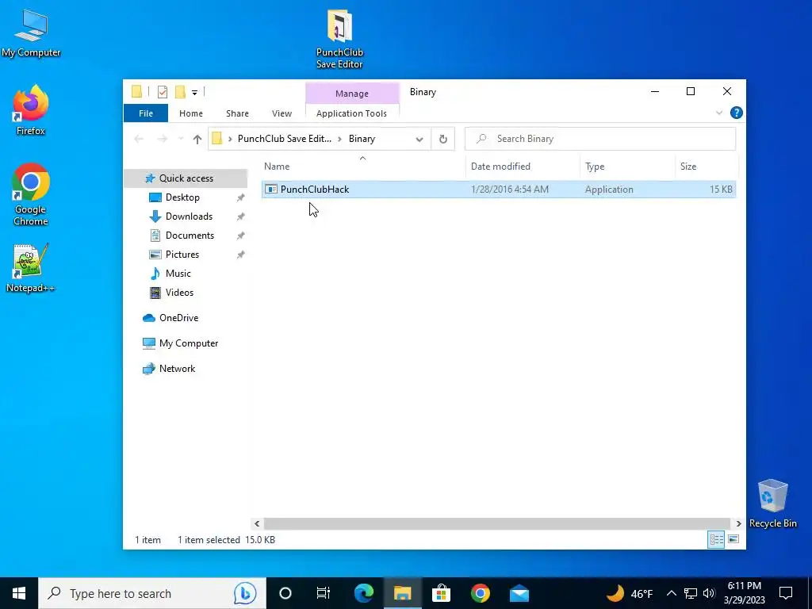Open the notification center icon
Screen dimensions: 812x609
[x=786, y=593]
